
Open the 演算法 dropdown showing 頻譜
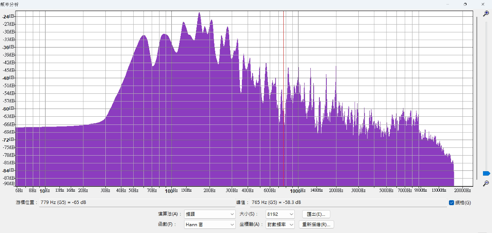(x=210, y=214)
